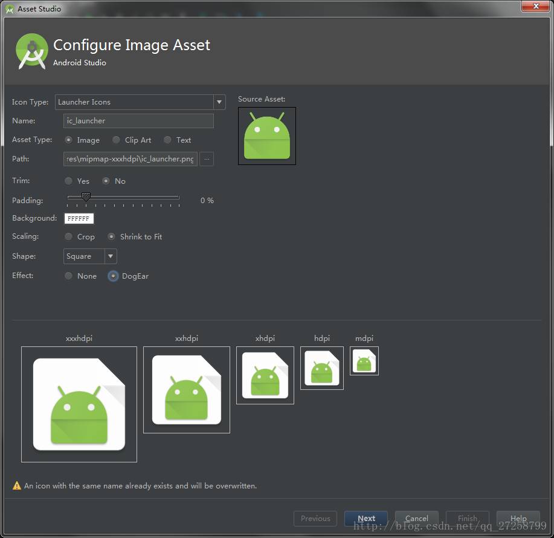Click the xxhdpi label
The height and width of the screenshot is (538, 554).
click(187, 339)
